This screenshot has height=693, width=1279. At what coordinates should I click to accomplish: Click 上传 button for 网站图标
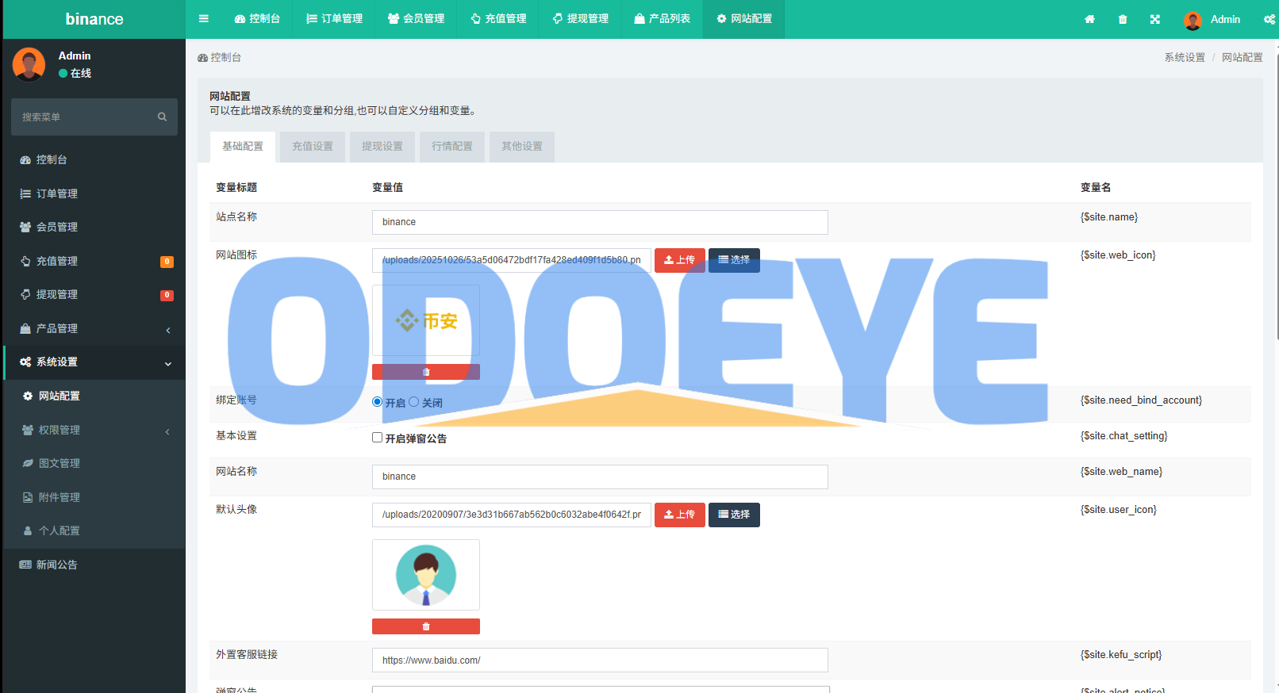point(680,260)
